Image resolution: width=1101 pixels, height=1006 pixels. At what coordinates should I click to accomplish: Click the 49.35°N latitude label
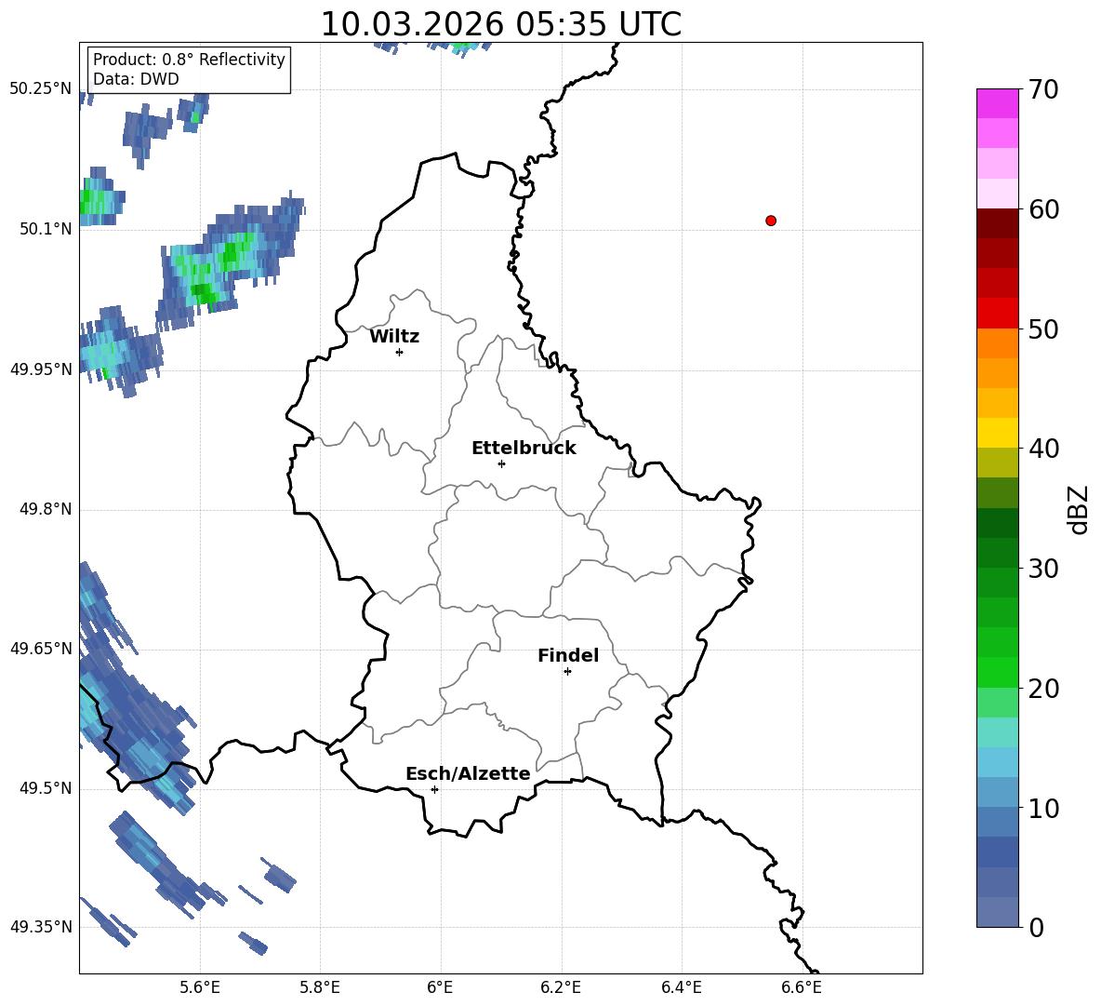coord(41,927)
